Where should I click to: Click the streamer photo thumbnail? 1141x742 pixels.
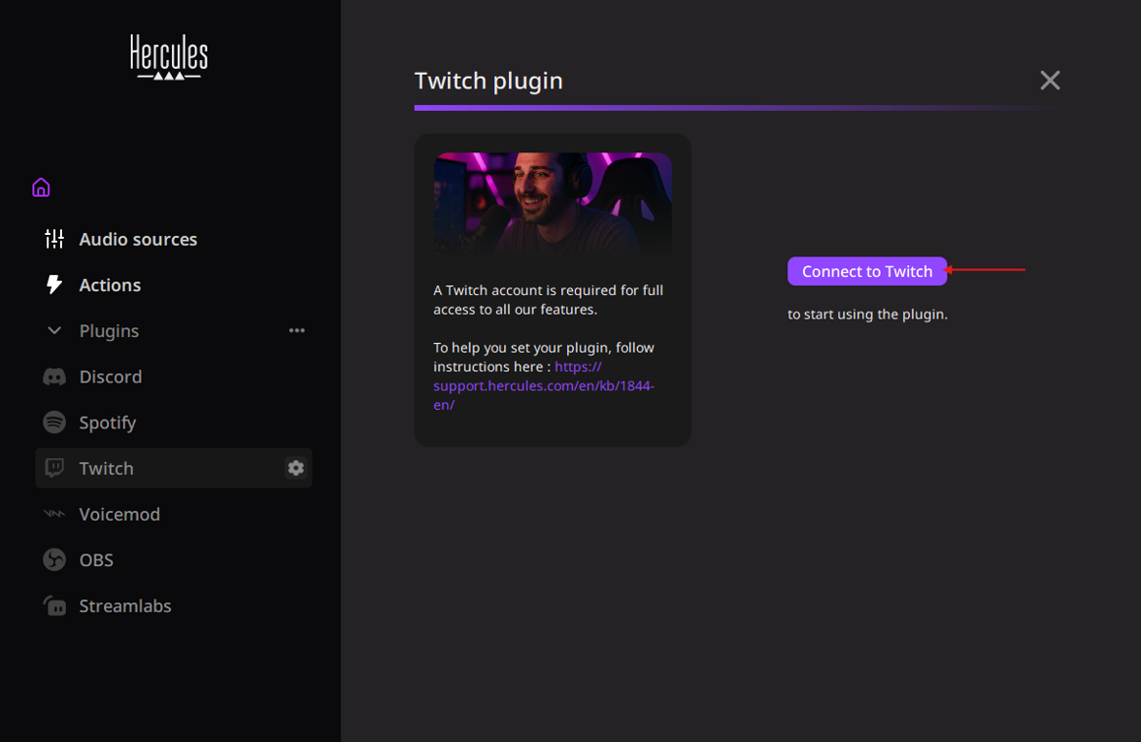click(552, 203)
